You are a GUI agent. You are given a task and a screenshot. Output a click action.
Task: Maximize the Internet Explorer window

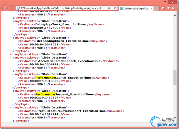point(165,2)
